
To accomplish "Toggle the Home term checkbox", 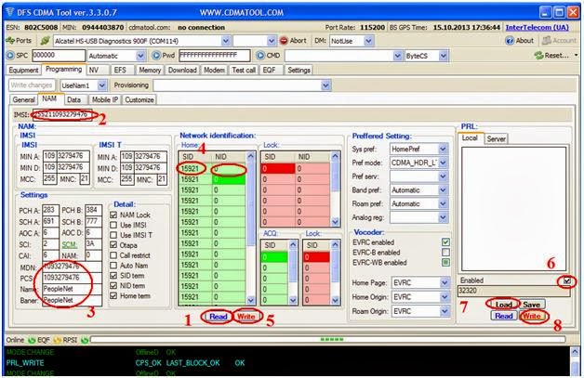I will click(113, 295).
